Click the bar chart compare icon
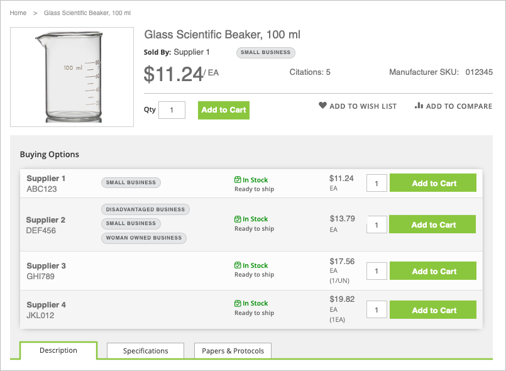 tap(419, 105)
